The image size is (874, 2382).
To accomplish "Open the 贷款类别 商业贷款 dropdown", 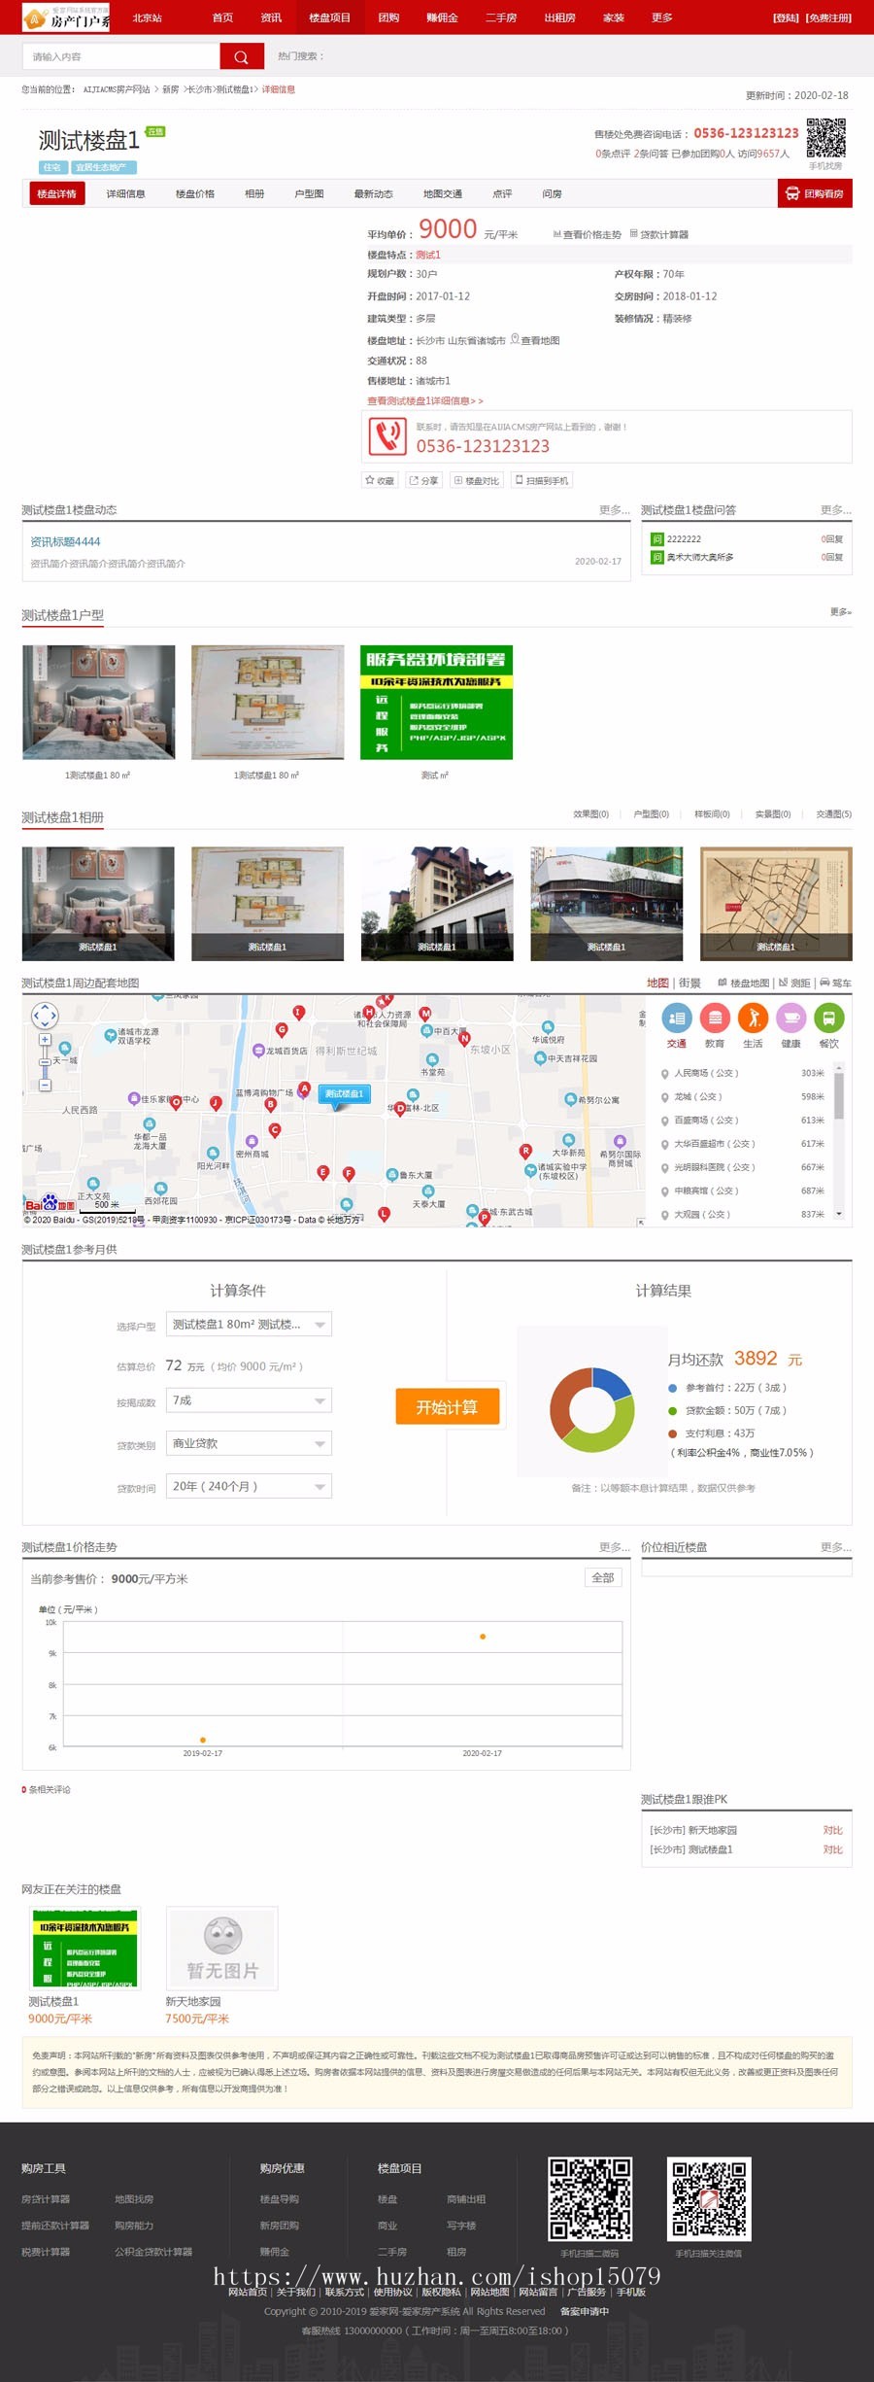I will 249,1443.
